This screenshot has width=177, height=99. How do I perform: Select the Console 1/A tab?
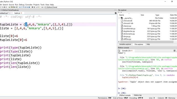click(x=126, y=51)
